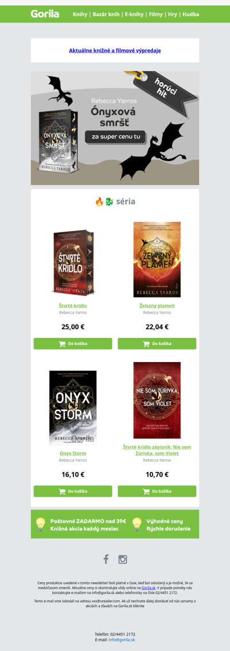The height and width of the screenshot is (651, 230).
Task: Click the cart icon under Onyx Storm
Action: [62, 492]
